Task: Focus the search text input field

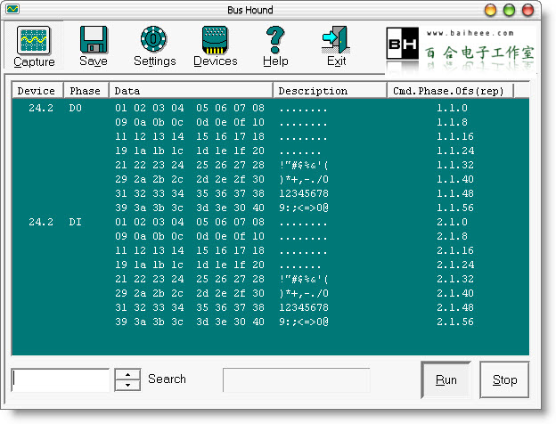Action: (61, 379)
